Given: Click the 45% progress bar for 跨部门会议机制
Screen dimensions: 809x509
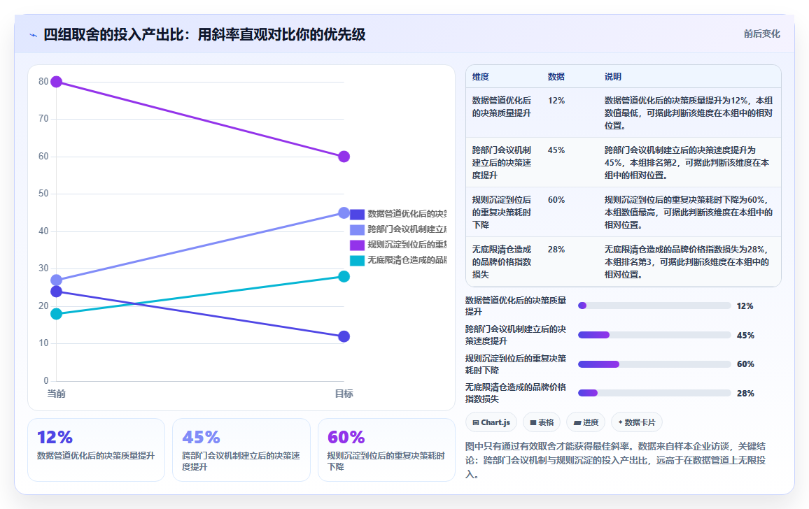Looking at the screenshot, I should click(x=654, y=335).
